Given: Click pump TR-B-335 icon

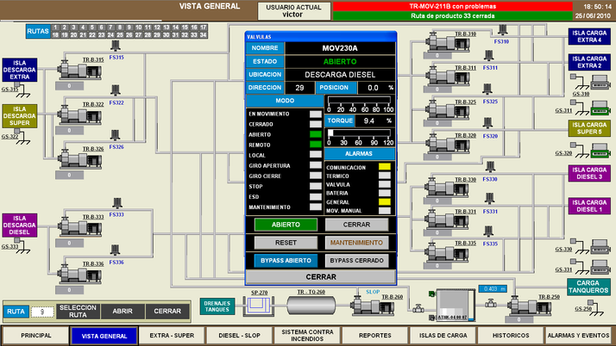Looking at the screenshot, I should click(448, 251).
